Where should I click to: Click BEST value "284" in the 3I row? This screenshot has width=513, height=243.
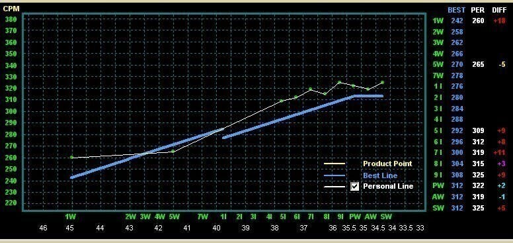tap(457, 109)
